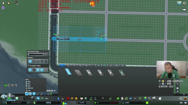Activate the free camera mode icon

coord(184,10)
